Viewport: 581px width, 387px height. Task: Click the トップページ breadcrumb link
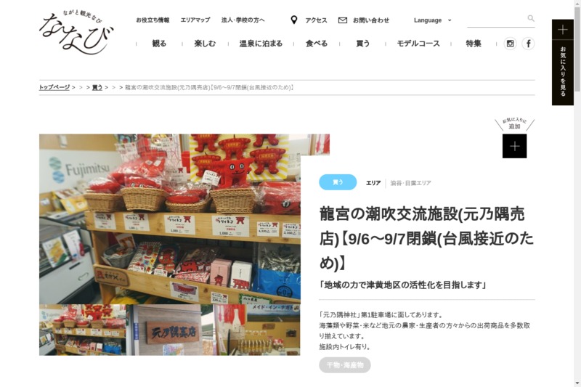(54, 87)
